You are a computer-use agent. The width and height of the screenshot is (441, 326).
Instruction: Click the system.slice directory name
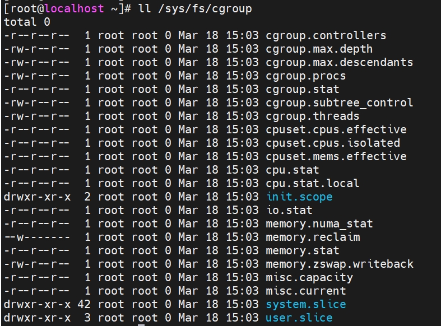[x=306, y=304]
